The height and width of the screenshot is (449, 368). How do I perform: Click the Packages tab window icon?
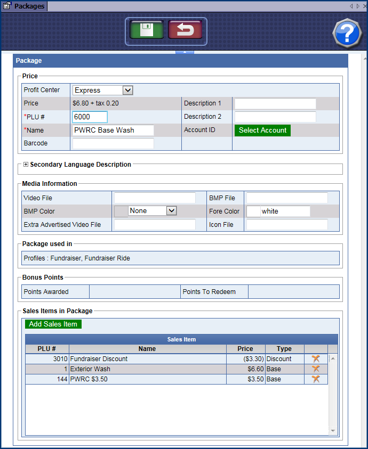point(7,6)
